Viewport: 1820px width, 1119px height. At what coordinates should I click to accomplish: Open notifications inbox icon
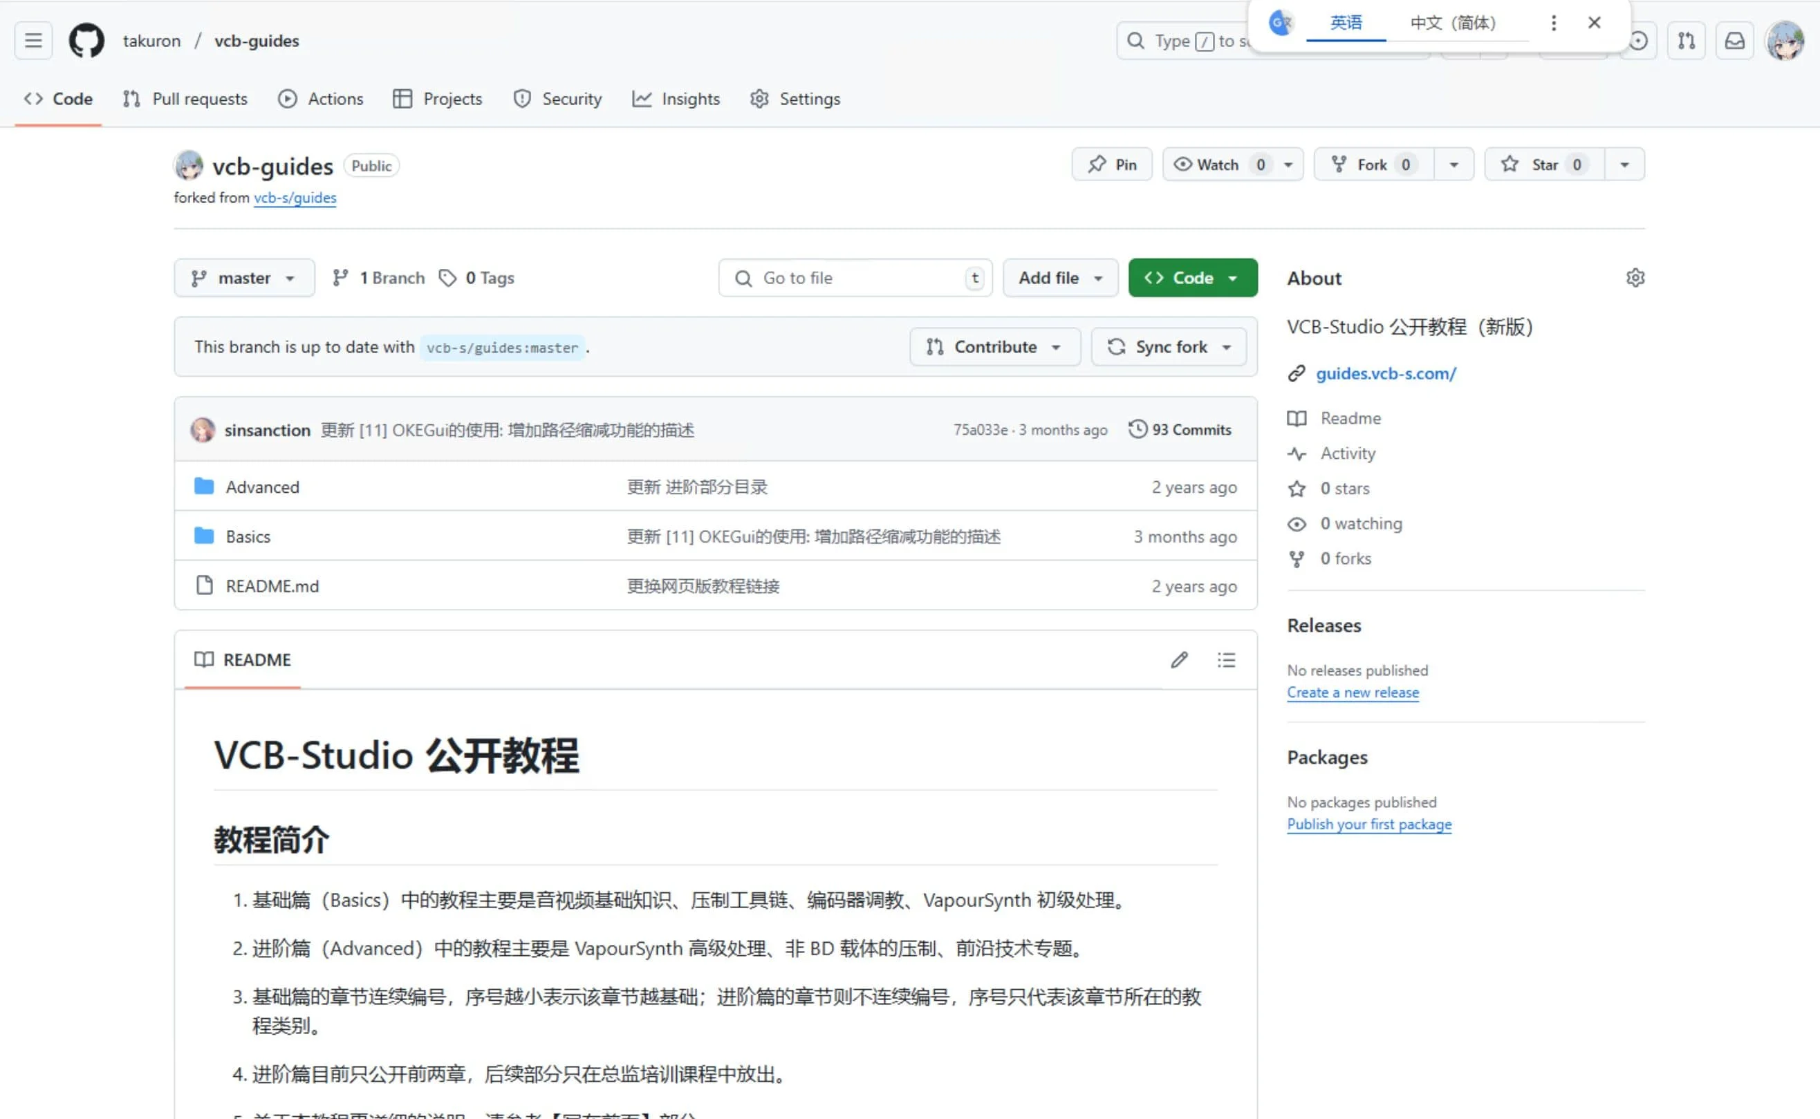pos(1734,41)
